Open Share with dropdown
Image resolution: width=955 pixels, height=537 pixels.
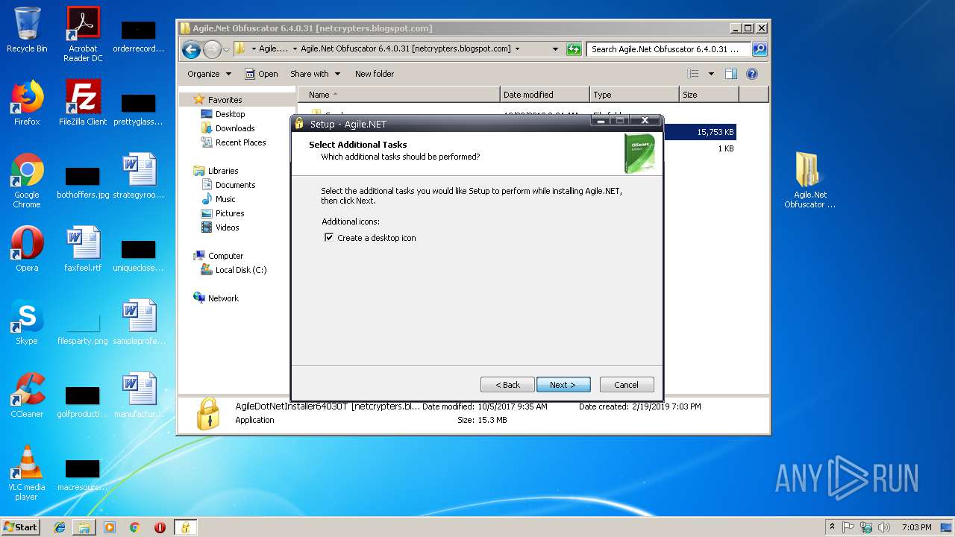(315, 74)
